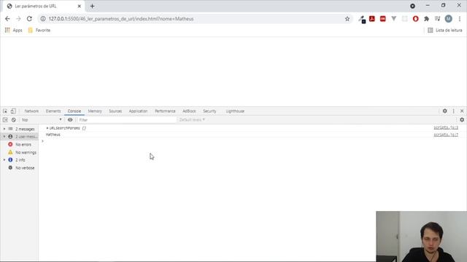The height and width of the screenshot is (262, 467).
Task: Open the Chrome profile avatar
Action: (449, 19)
